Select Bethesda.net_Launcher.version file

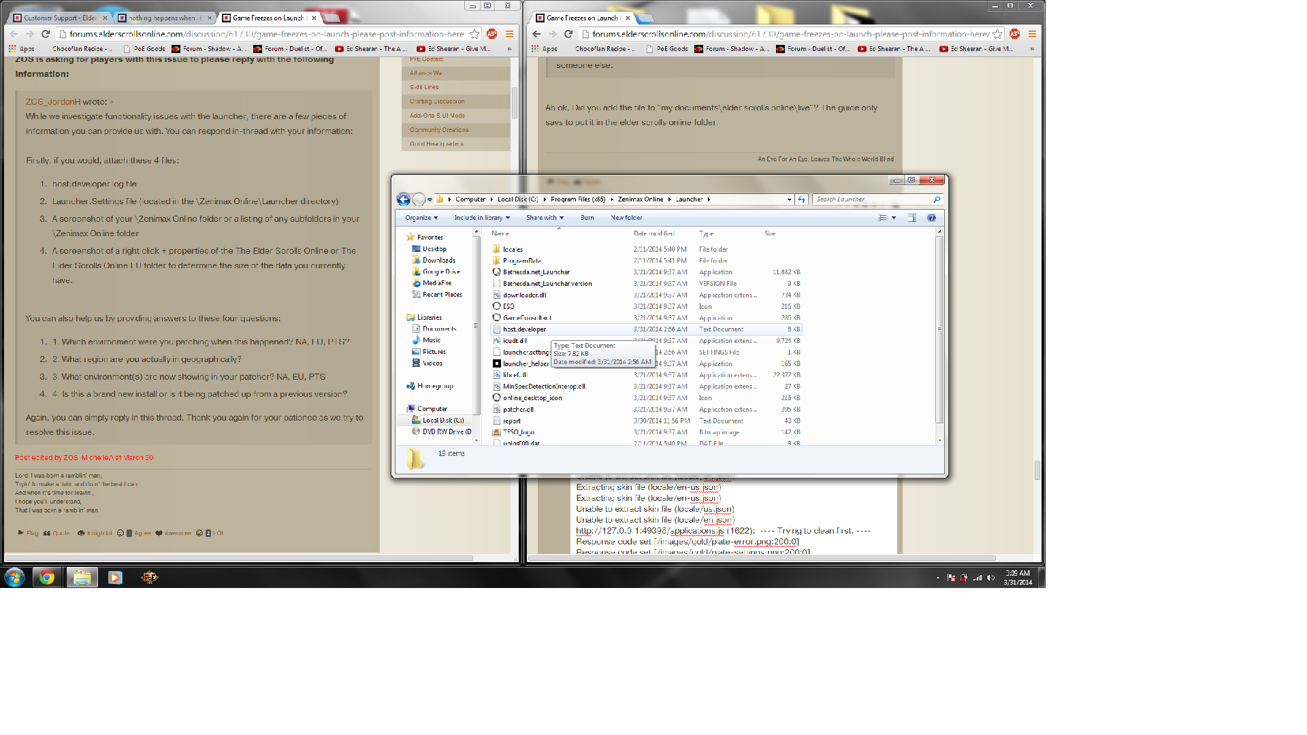tap(547, 284)
